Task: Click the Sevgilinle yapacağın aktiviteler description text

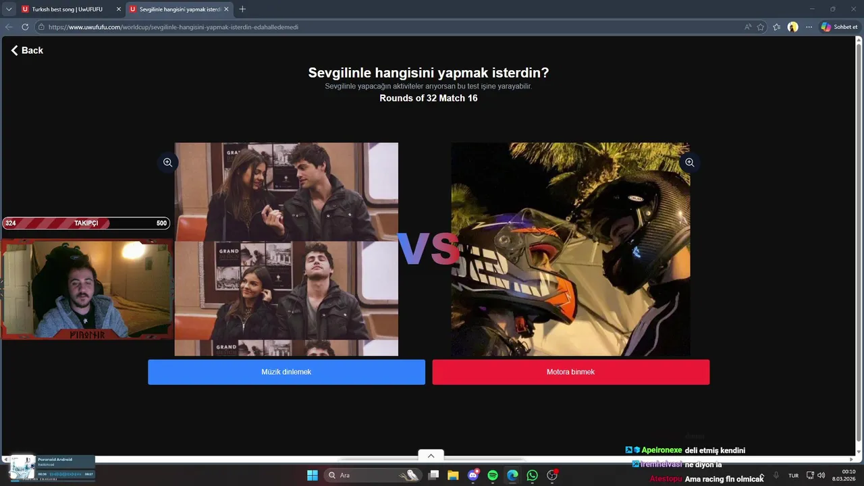Action: coord(429,86)
